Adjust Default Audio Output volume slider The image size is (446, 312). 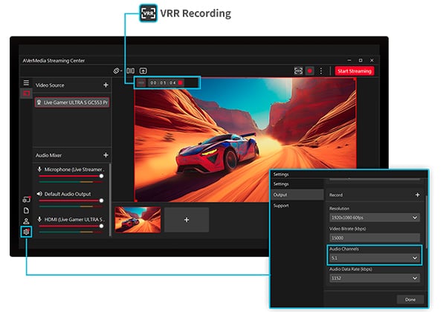coord(101,201)
